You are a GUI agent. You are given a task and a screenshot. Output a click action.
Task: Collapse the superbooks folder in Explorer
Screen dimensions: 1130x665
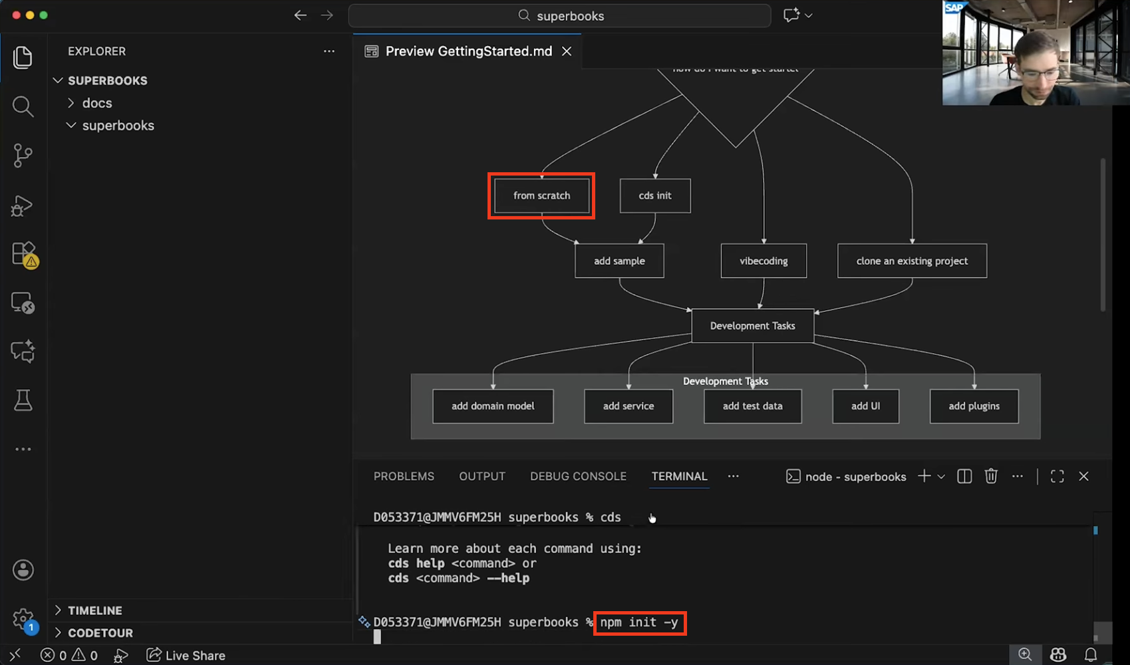[x=72, y=125]
